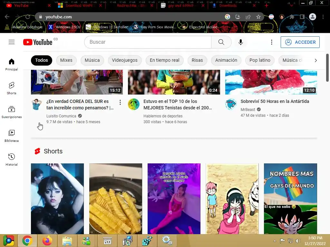Select the Música filter chip
The height and width of the screenshot is (247, 330).
[92, 60]
